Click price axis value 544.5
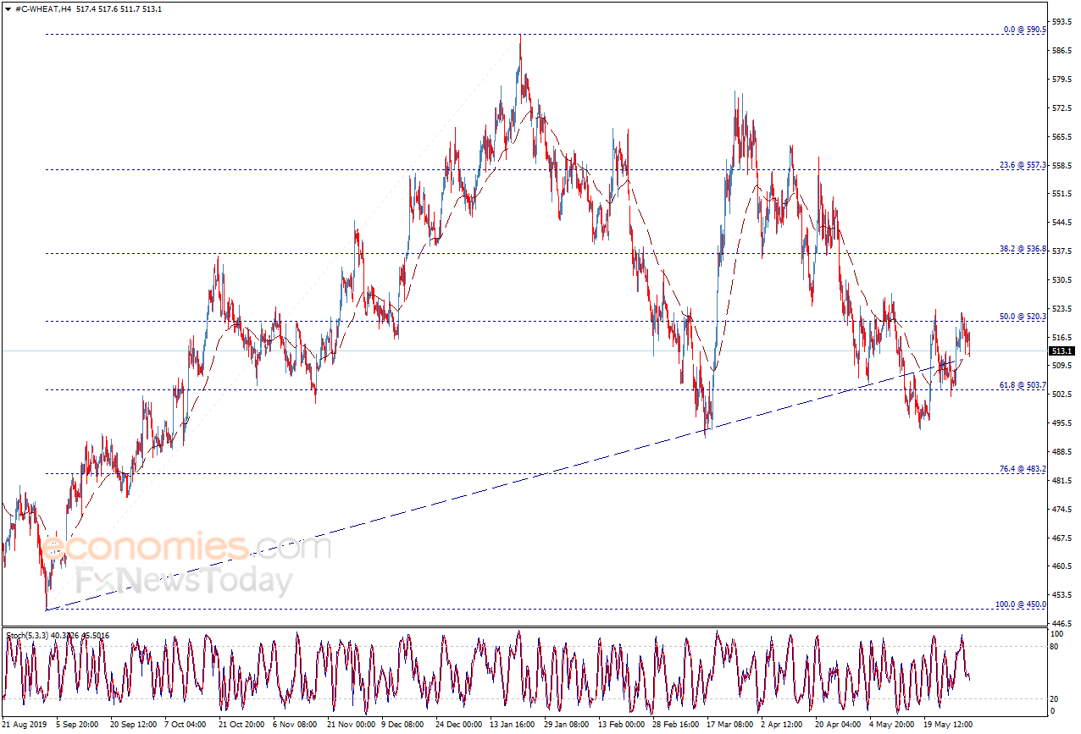Image resolution: width=1081 pixels, height=734 pixels. (x=1062, y=223)
